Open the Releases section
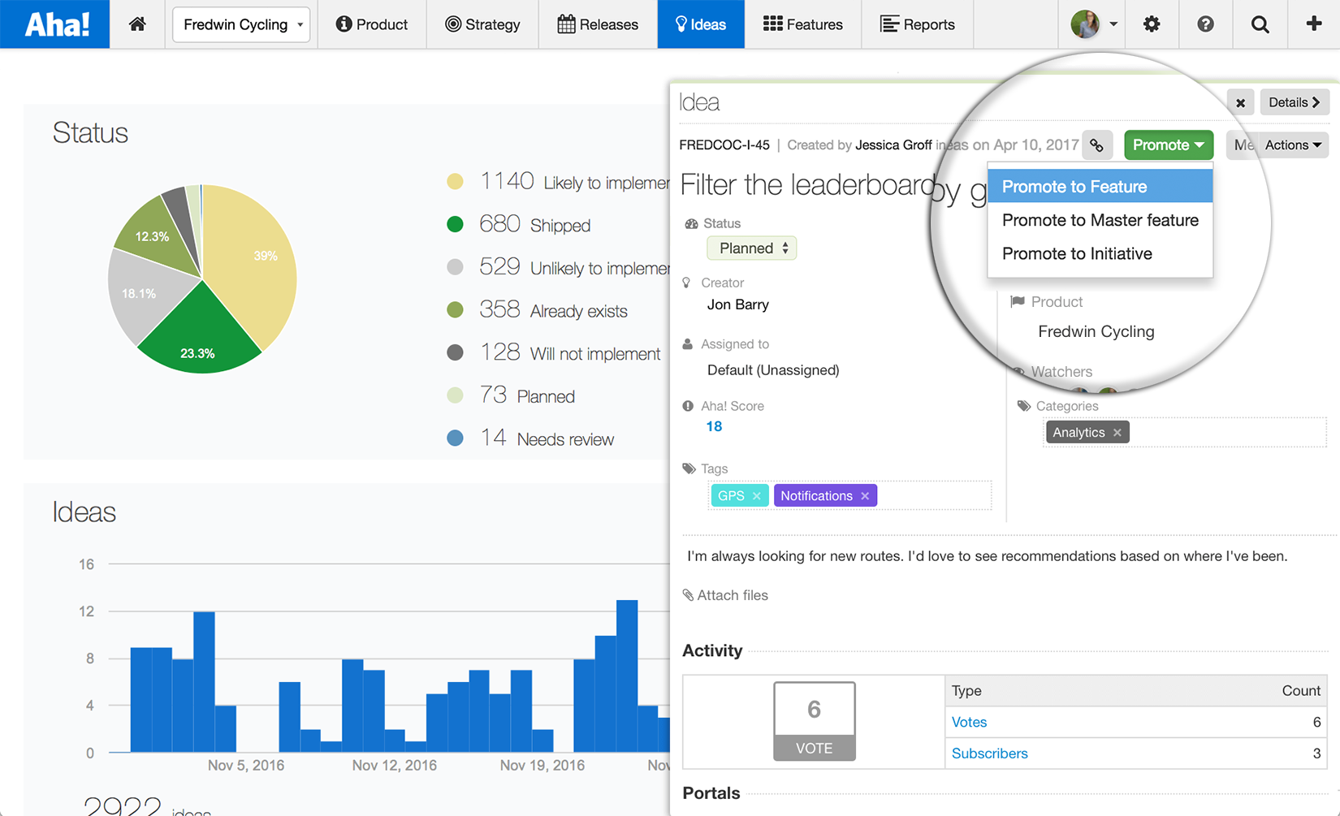Screen dimensions: 1340x816 [598, 24]
